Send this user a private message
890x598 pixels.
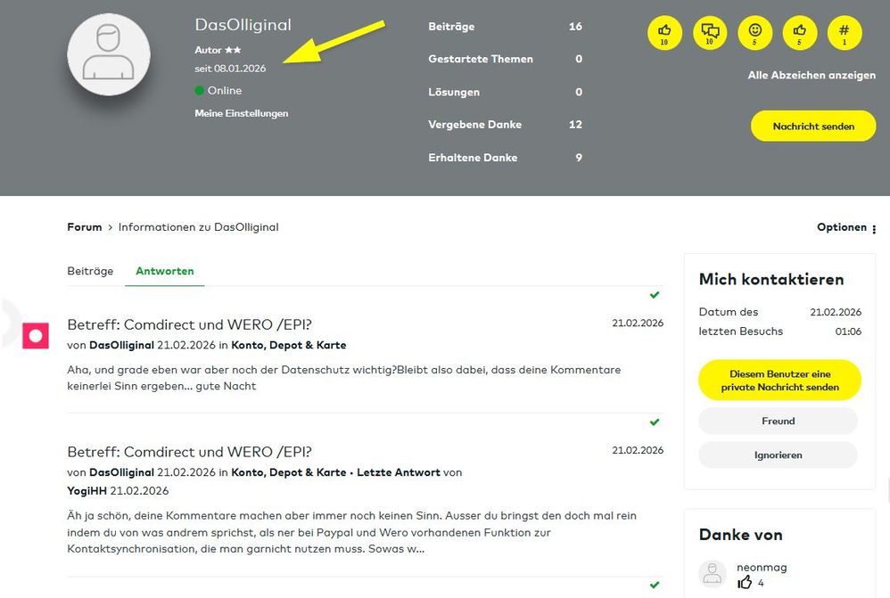(x=779, y=381)
